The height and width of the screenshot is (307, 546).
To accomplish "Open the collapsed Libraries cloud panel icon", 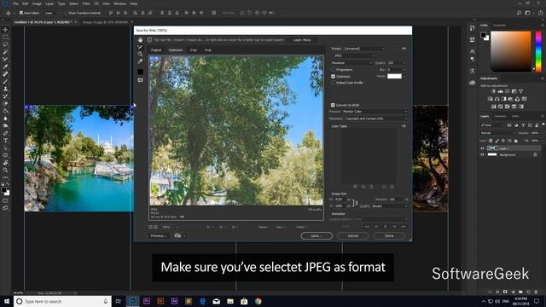I will [x=472, y=83].
